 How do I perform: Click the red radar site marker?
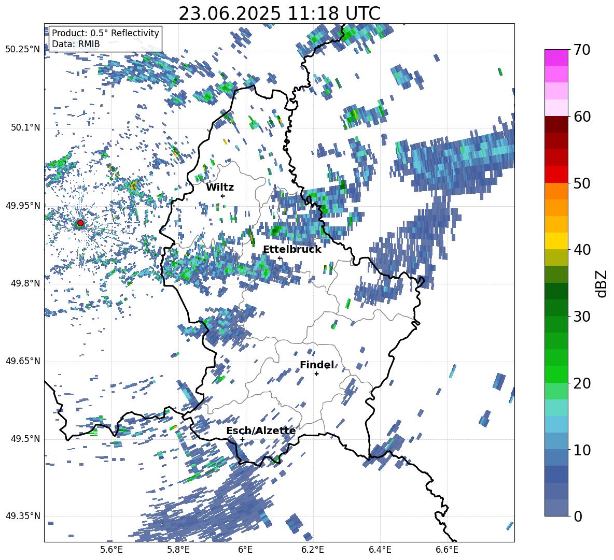click(80, 223)
